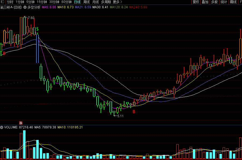Select the MA10: 6.73 indicator label
242x160 pixels.
pyautogui.click(x=66, y=7)
